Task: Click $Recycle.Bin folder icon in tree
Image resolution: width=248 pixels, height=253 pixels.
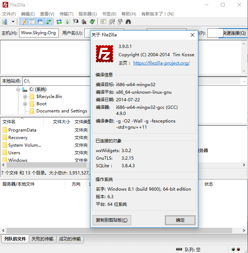Action: 32,97
